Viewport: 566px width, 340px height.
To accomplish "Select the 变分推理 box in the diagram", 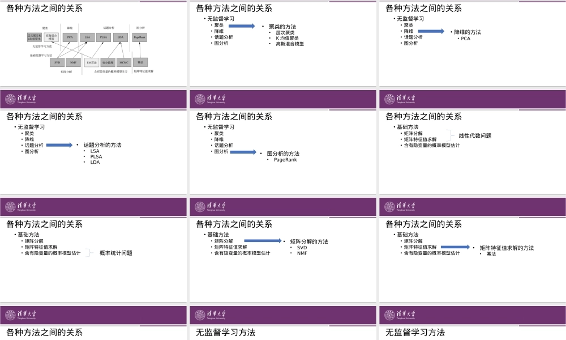I will (107, 62).
